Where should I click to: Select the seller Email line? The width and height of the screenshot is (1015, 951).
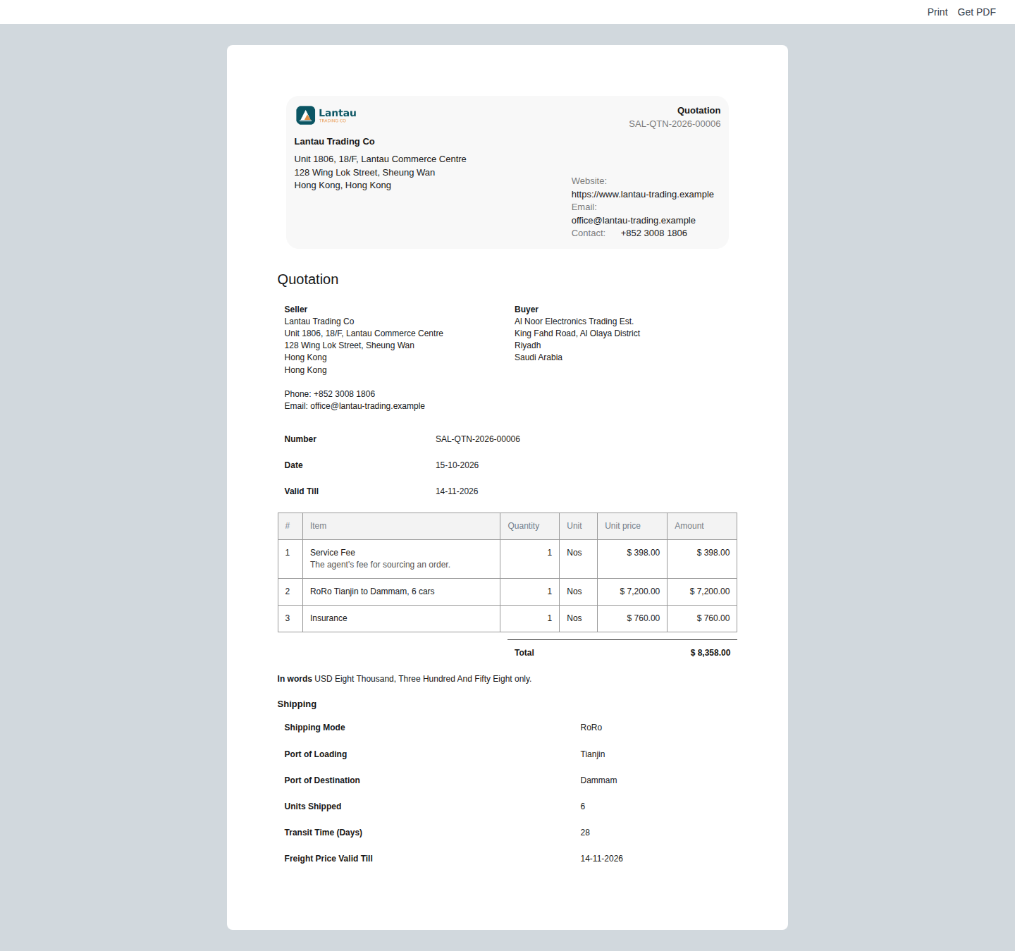(355, 406)
